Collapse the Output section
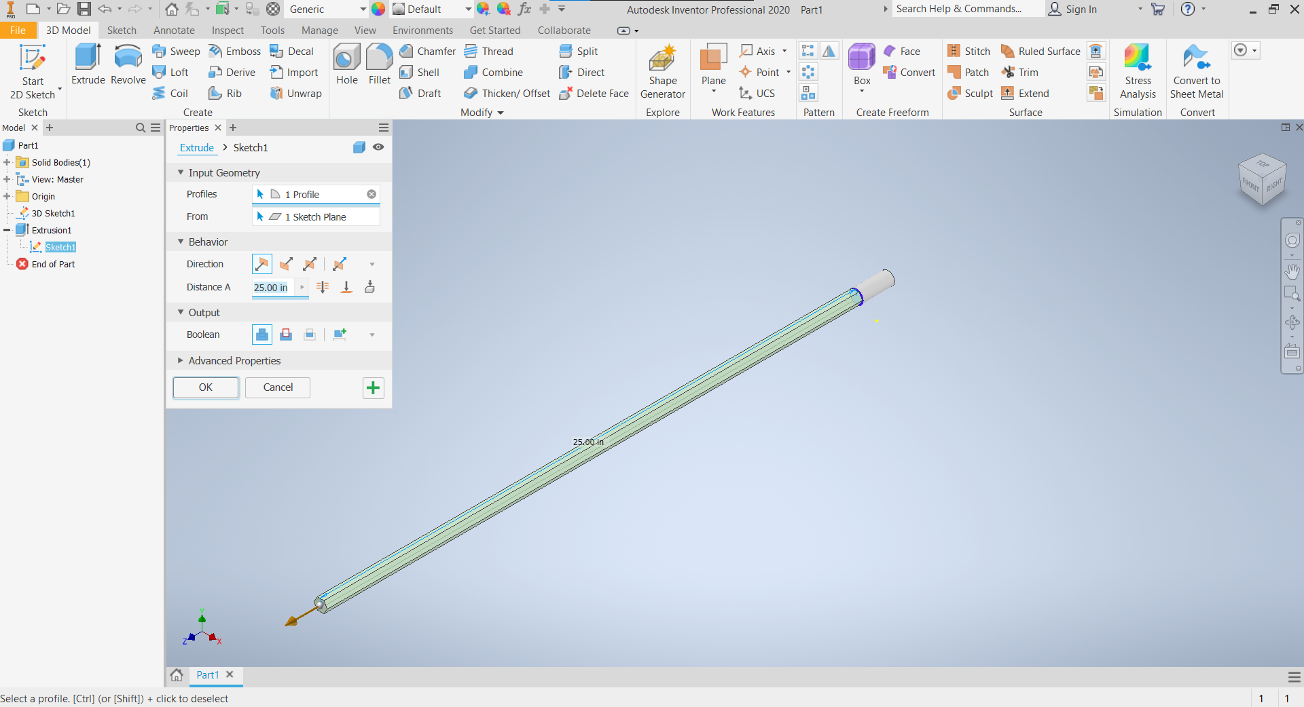 click(x=181, y=313)
